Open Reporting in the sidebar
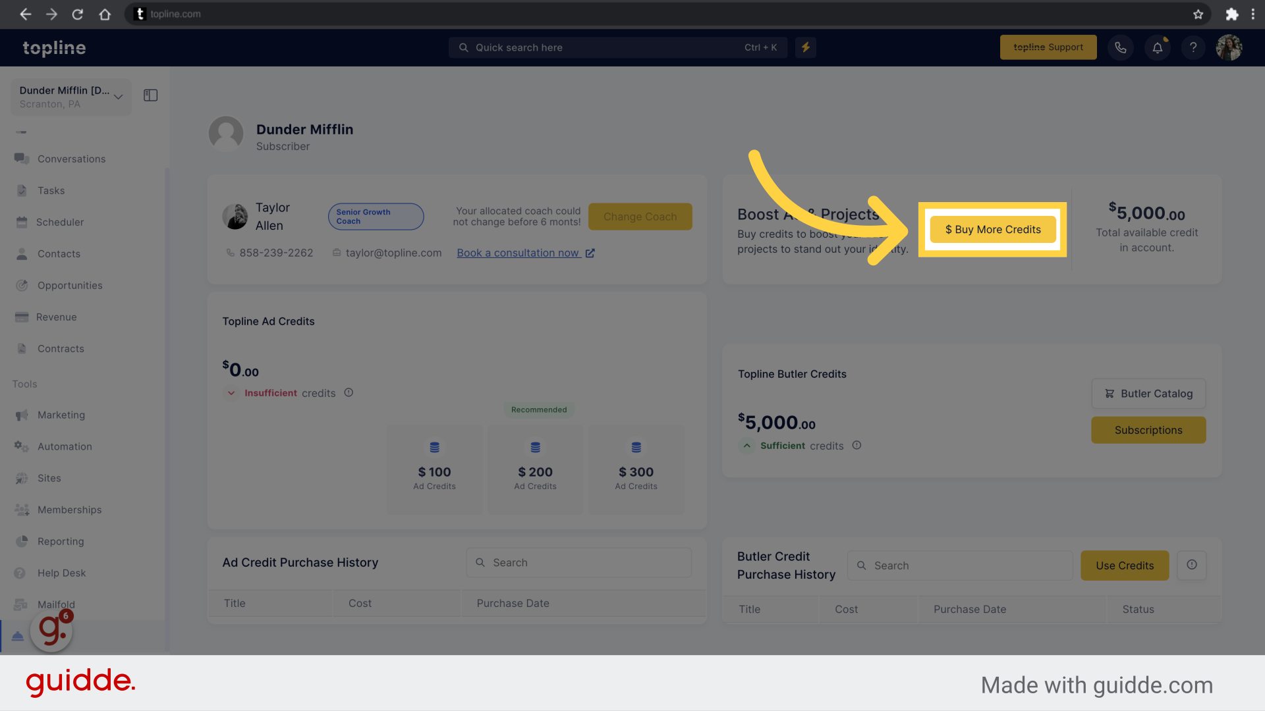1265x711 pixels. point(61,541)
